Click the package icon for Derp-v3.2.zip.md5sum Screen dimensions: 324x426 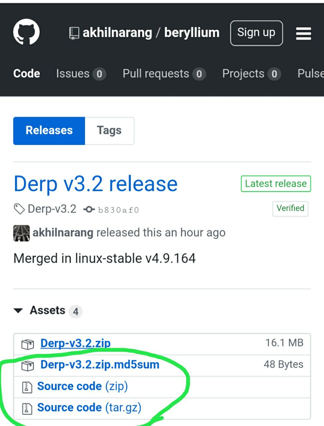click(x=28, y=366)
